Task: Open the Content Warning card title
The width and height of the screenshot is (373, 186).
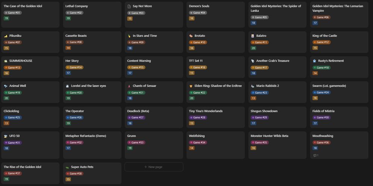Action: click(x=139, y=61)
